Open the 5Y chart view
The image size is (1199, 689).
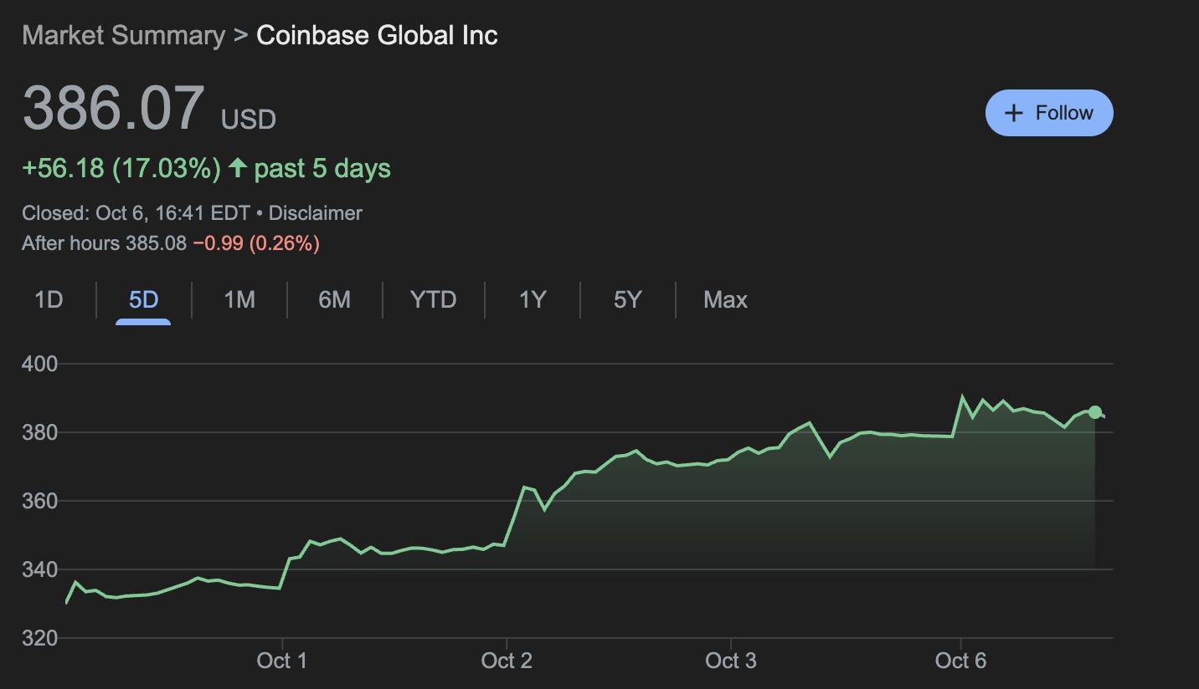(627, 299)
